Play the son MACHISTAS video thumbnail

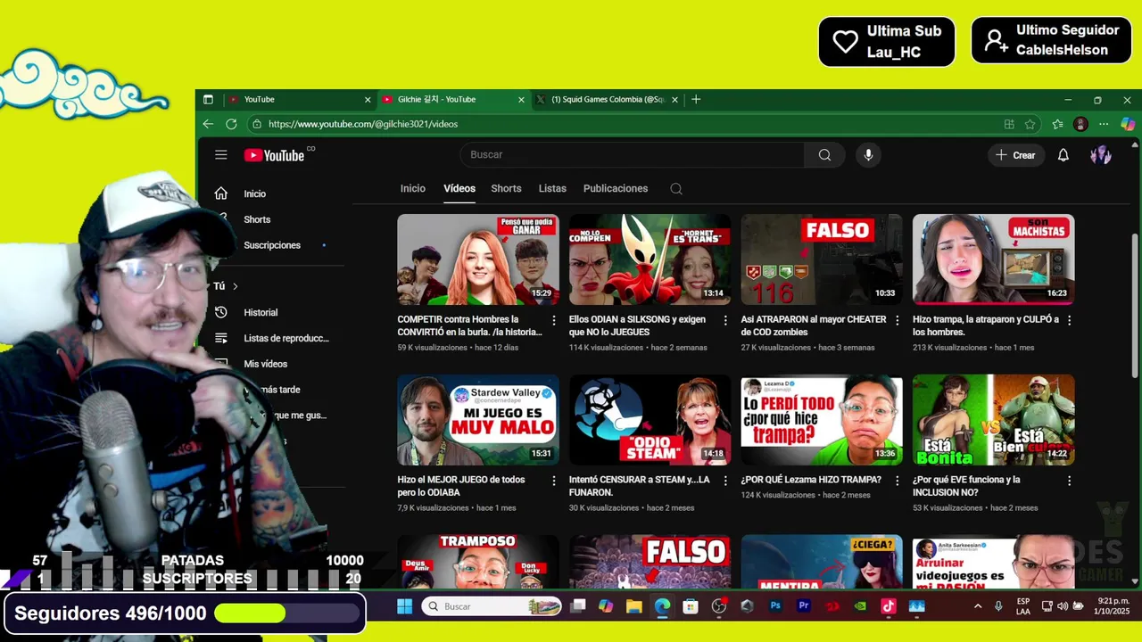[993, 259]
